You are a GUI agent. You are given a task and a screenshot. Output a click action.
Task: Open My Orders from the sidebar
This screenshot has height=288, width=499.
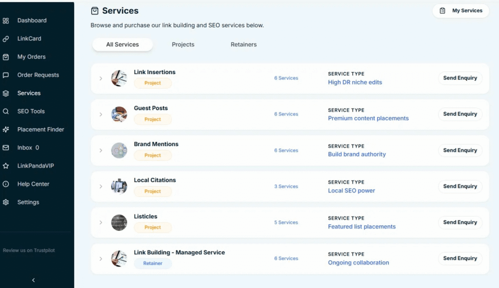pyautogui.click(x=32, y=57)
